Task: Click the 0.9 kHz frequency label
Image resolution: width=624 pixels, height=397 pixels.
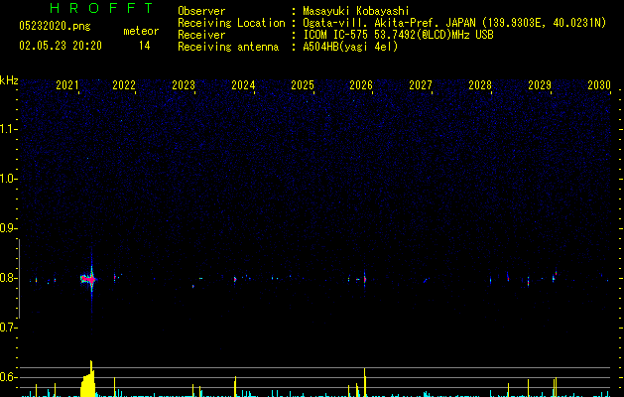Action: (9, 228)
